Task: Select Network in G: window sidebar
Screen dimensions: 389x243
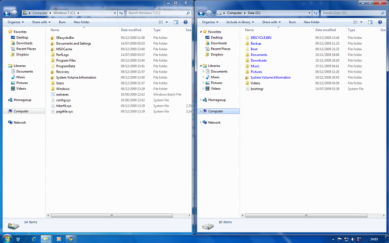Action: coord(214,122)
